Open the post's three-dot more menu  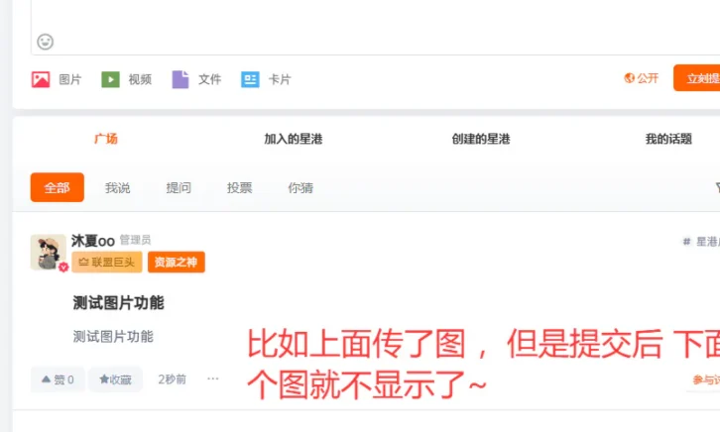212,378
